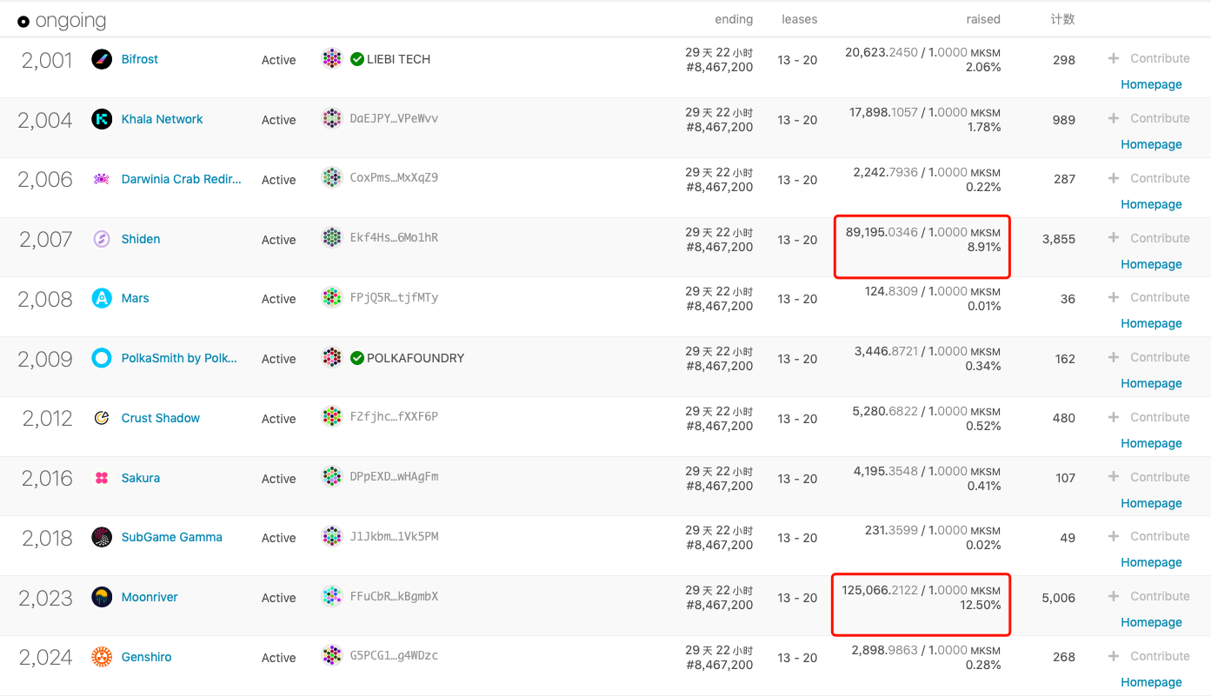Click the FFuCbR…kBgmbX address text
This screenshot has width=1211, height=696.
394,596
